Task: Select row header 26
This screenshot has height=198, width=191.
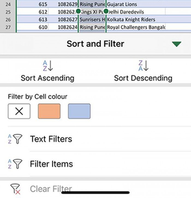Action: [8, 19]
